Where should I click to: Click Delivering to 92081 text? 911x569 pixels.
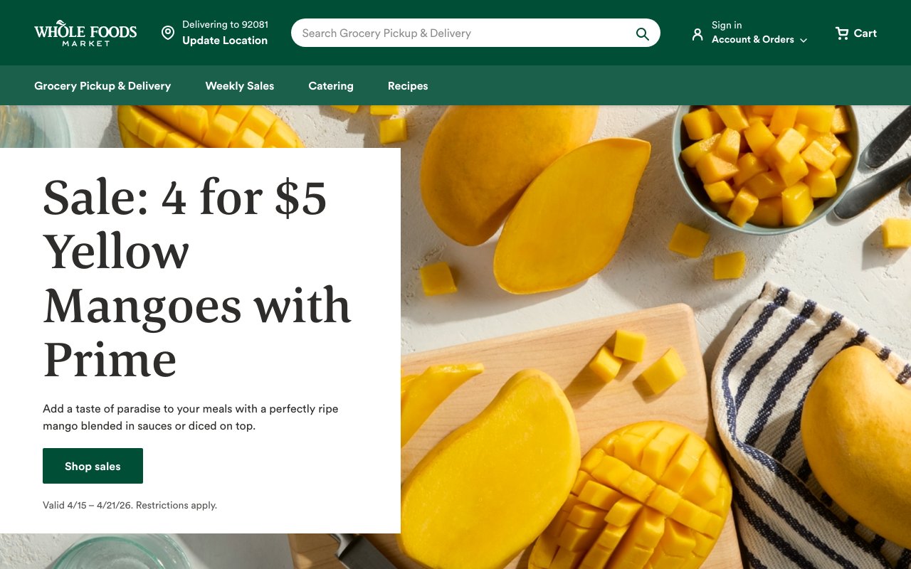coord(225,25)
